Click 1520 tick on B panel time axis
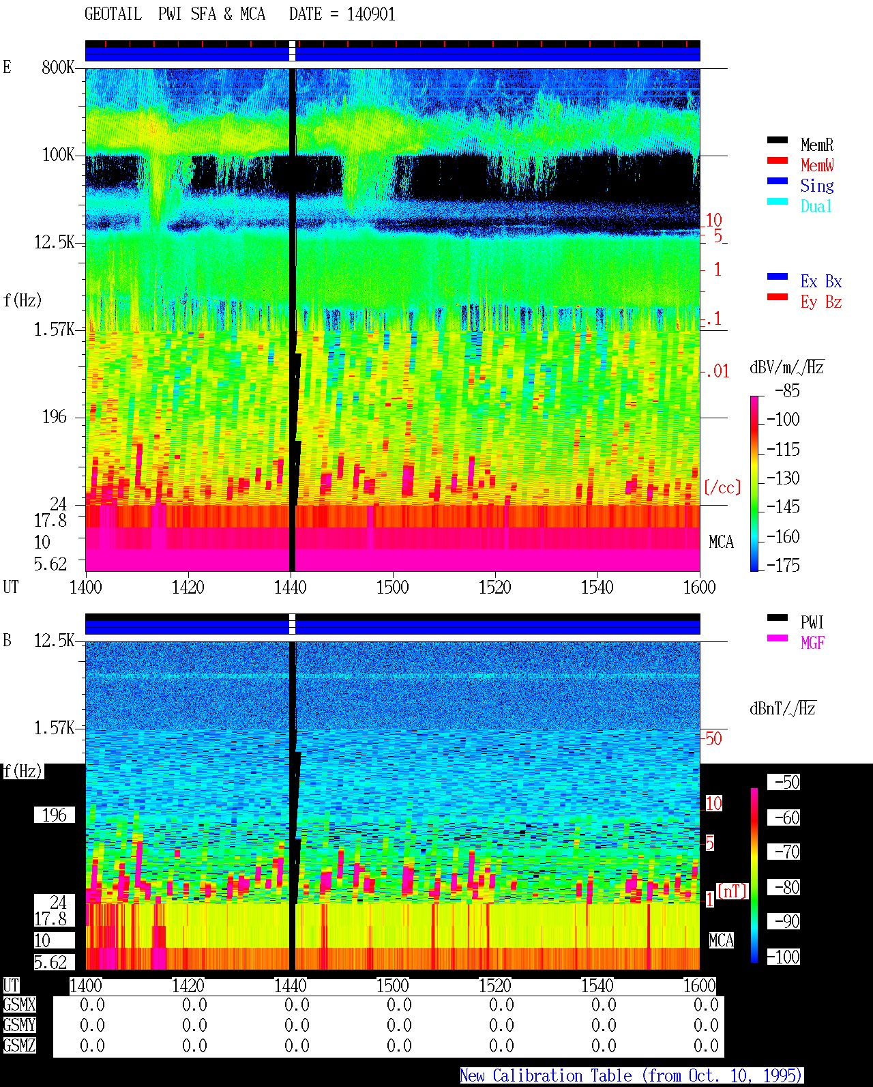 [x=495, y=985]
